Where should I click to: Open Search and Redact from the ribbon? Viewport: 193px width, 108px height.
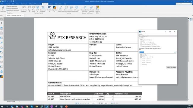pyautogui.click(x=12, y=8)
